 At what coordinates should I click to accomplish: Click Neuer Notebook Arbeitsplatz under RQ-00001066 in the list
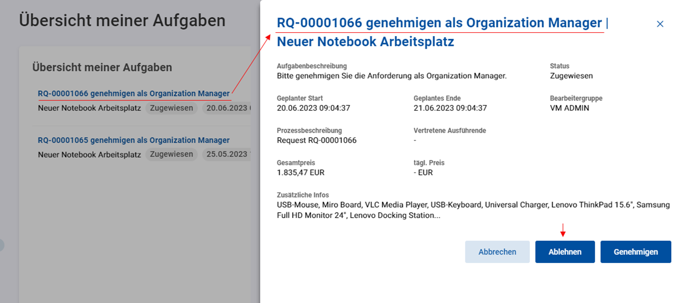click(89, 108)
